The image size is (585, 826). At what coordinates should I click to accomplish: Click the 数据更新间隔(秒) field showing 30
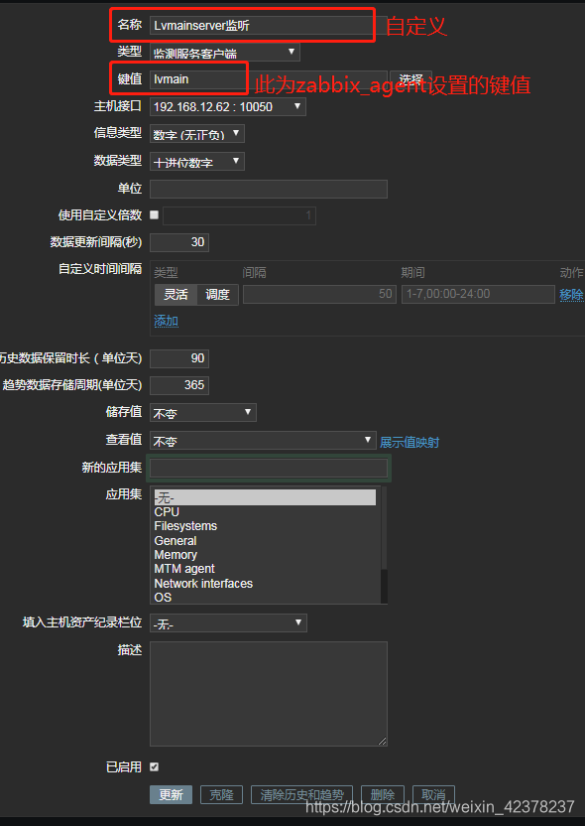coord(179,242)
